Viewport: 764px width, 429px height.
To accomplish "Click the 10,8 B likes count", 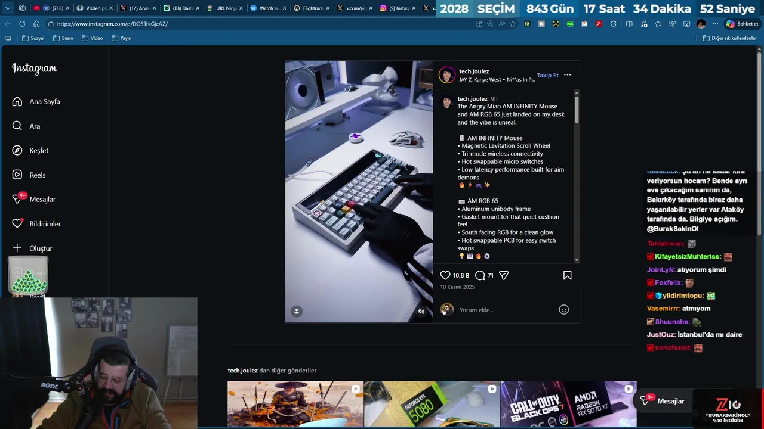I will (x=461, y=276).
